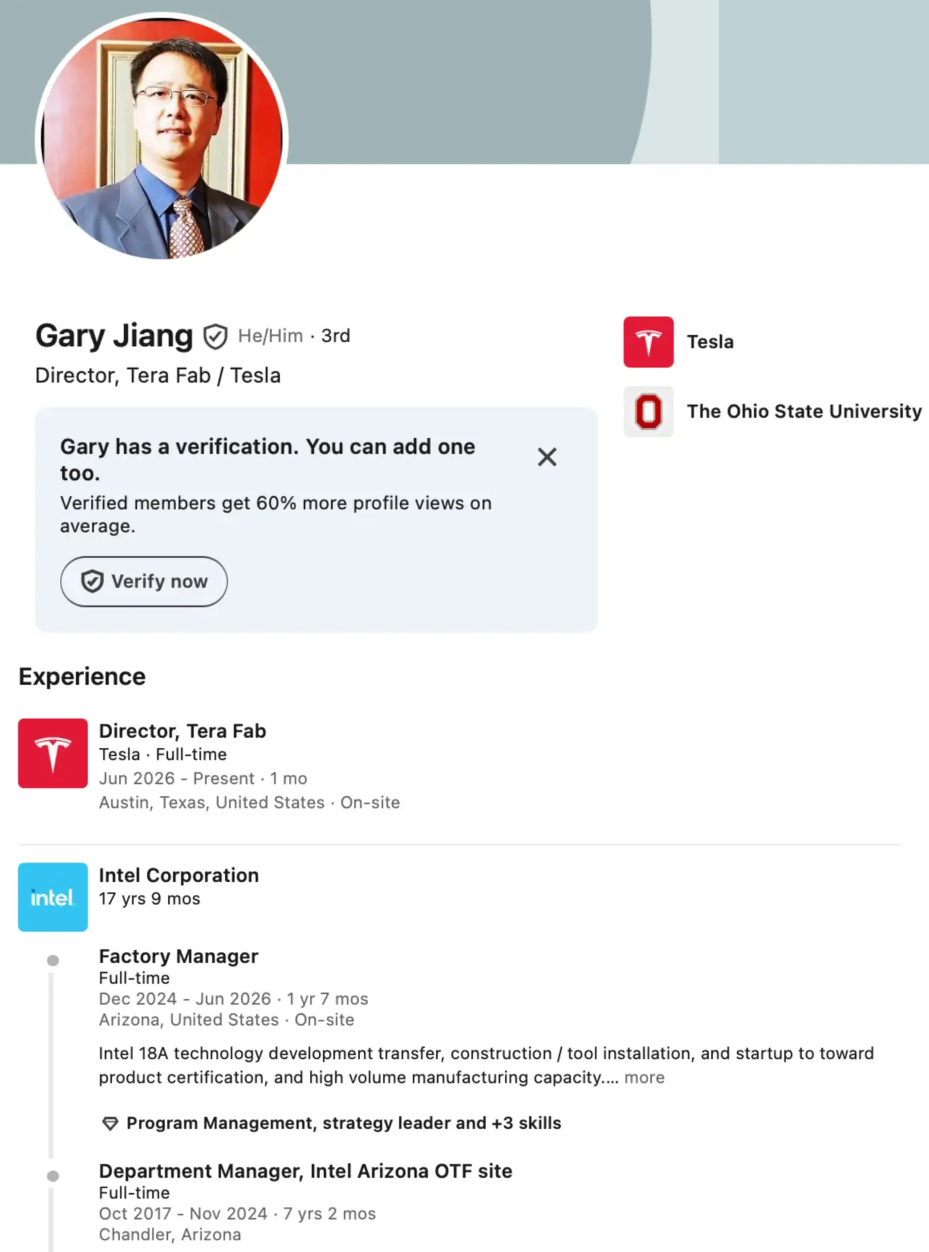Expand Factory Manager description with more
The image size is (929, 1252).
tap(644, 1078)
